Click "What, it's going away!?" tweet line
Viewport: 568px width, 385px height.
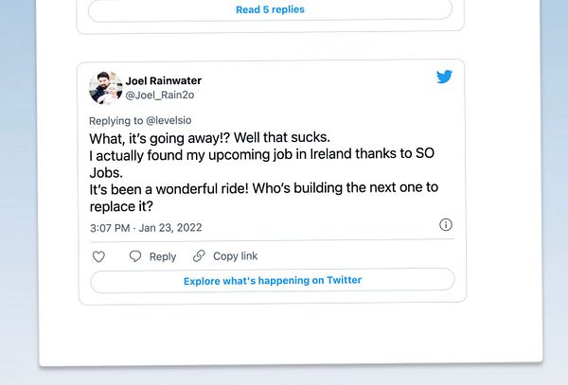pyautogui.click(x=156, y=138)
